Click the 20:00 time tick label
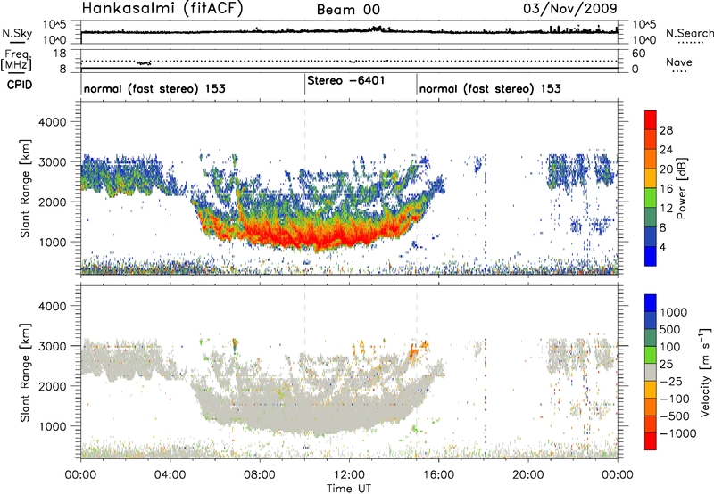Image resolution: width=714 pixels, height=494 pixels. [527, 475]
